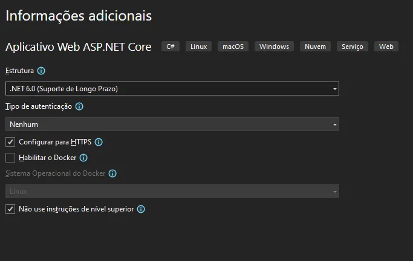Uncheck the Configurar para HTTPS checkbox
This screenshot has height=261, width=413.
[x=10, y=142]
